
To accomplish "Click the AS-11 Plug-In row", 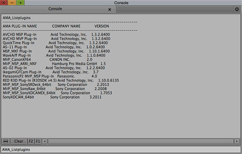I will click(x=54, y=47).
